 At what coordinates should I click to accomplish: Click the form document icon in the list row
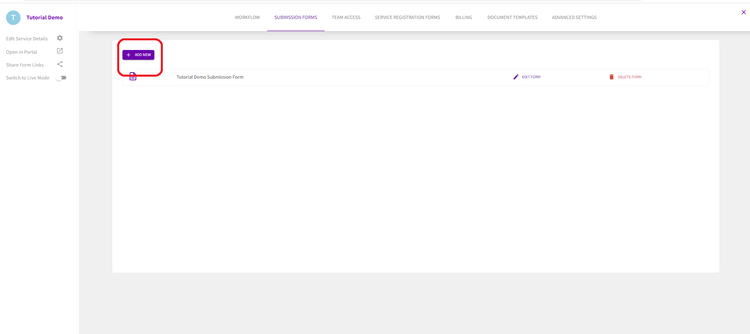[133, 77]
